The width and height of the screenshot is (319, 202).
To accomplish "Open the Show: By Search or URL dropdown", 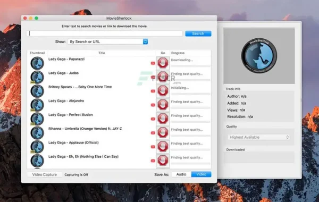I will point(108,41).
